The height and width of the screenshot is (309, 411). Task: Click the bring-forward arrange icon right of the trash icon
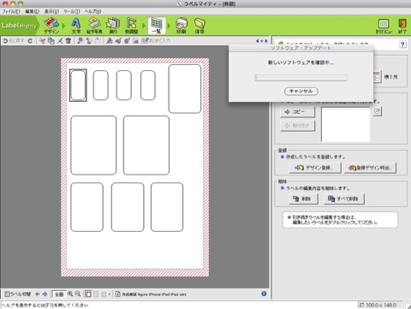[x=80, y=41]
